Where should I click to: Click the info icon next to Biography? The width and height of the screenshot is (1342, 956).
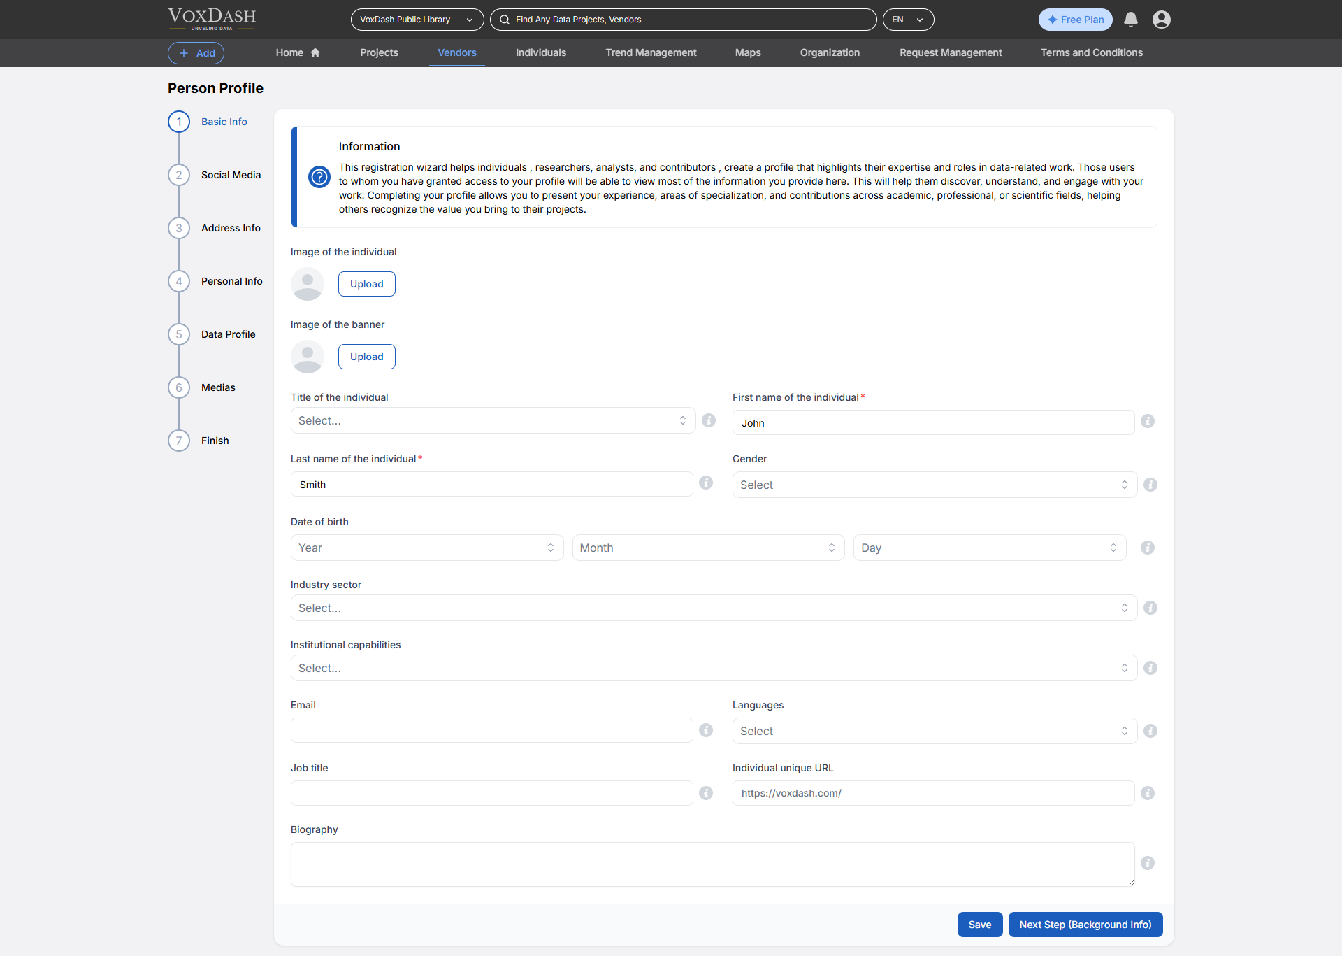click(1147, 863)
